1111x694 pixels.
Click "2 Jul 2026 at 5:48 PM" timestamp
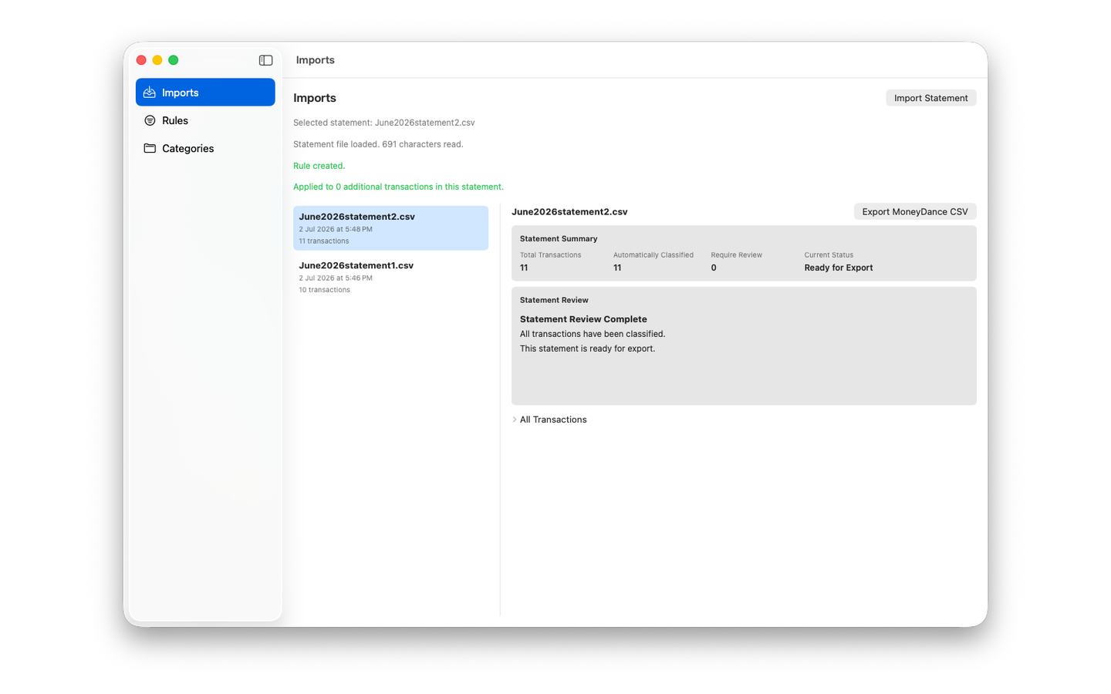336,229
